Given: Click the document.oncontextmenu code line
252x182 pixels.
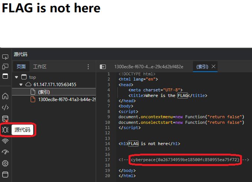Looking at the screenshot, I should coord(181,117).
